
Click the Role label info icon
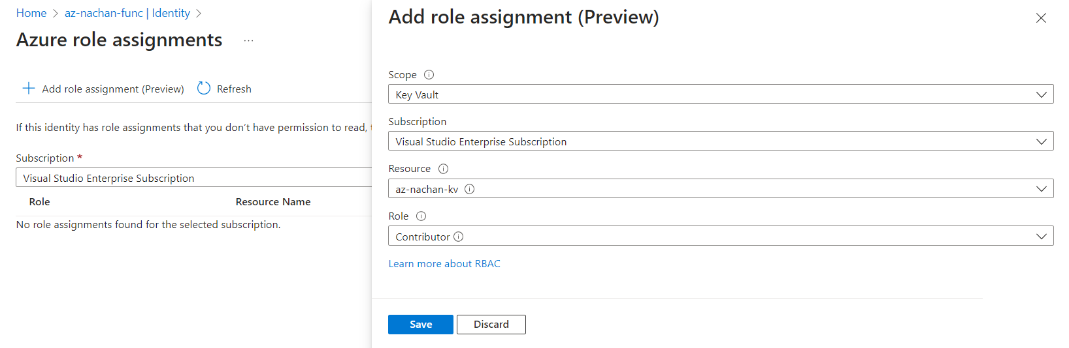coord(421,216)
